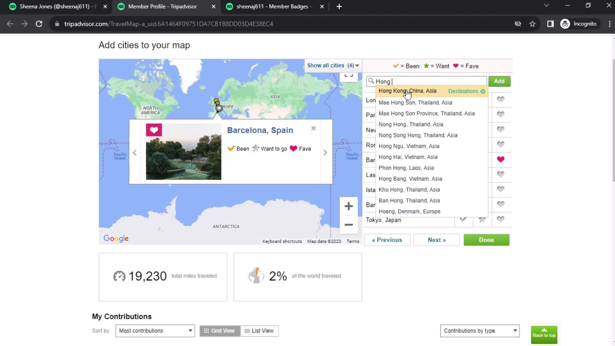Zoom out on the map
Image resolution: width=615 pixels, height=346 pixels.
coord(348,225)
